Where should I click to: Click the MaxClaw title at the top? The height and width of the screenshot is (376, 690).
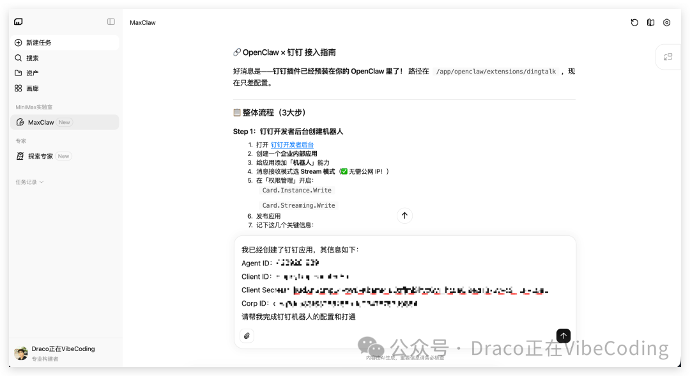(142, 22)
